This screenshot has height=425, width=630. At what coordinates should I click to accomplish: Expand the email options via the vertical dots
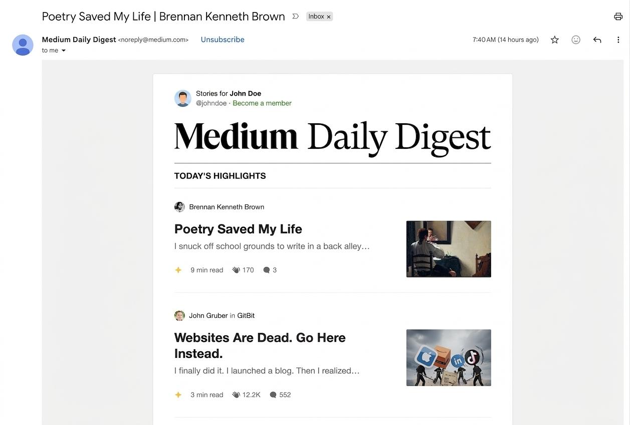pyautogui.click(x=618, y=39)
